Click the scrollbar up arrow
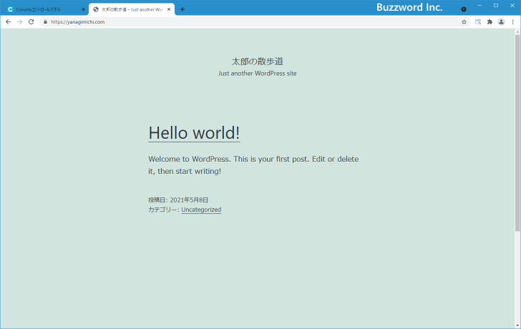 tap(517, 31)
